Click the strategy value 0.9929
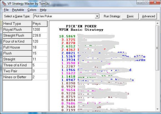This screenshot has height=114, width=161. (68, 87)
